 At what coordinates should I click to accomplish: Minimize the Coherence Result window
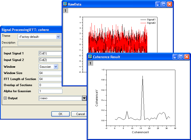point(175,57)
